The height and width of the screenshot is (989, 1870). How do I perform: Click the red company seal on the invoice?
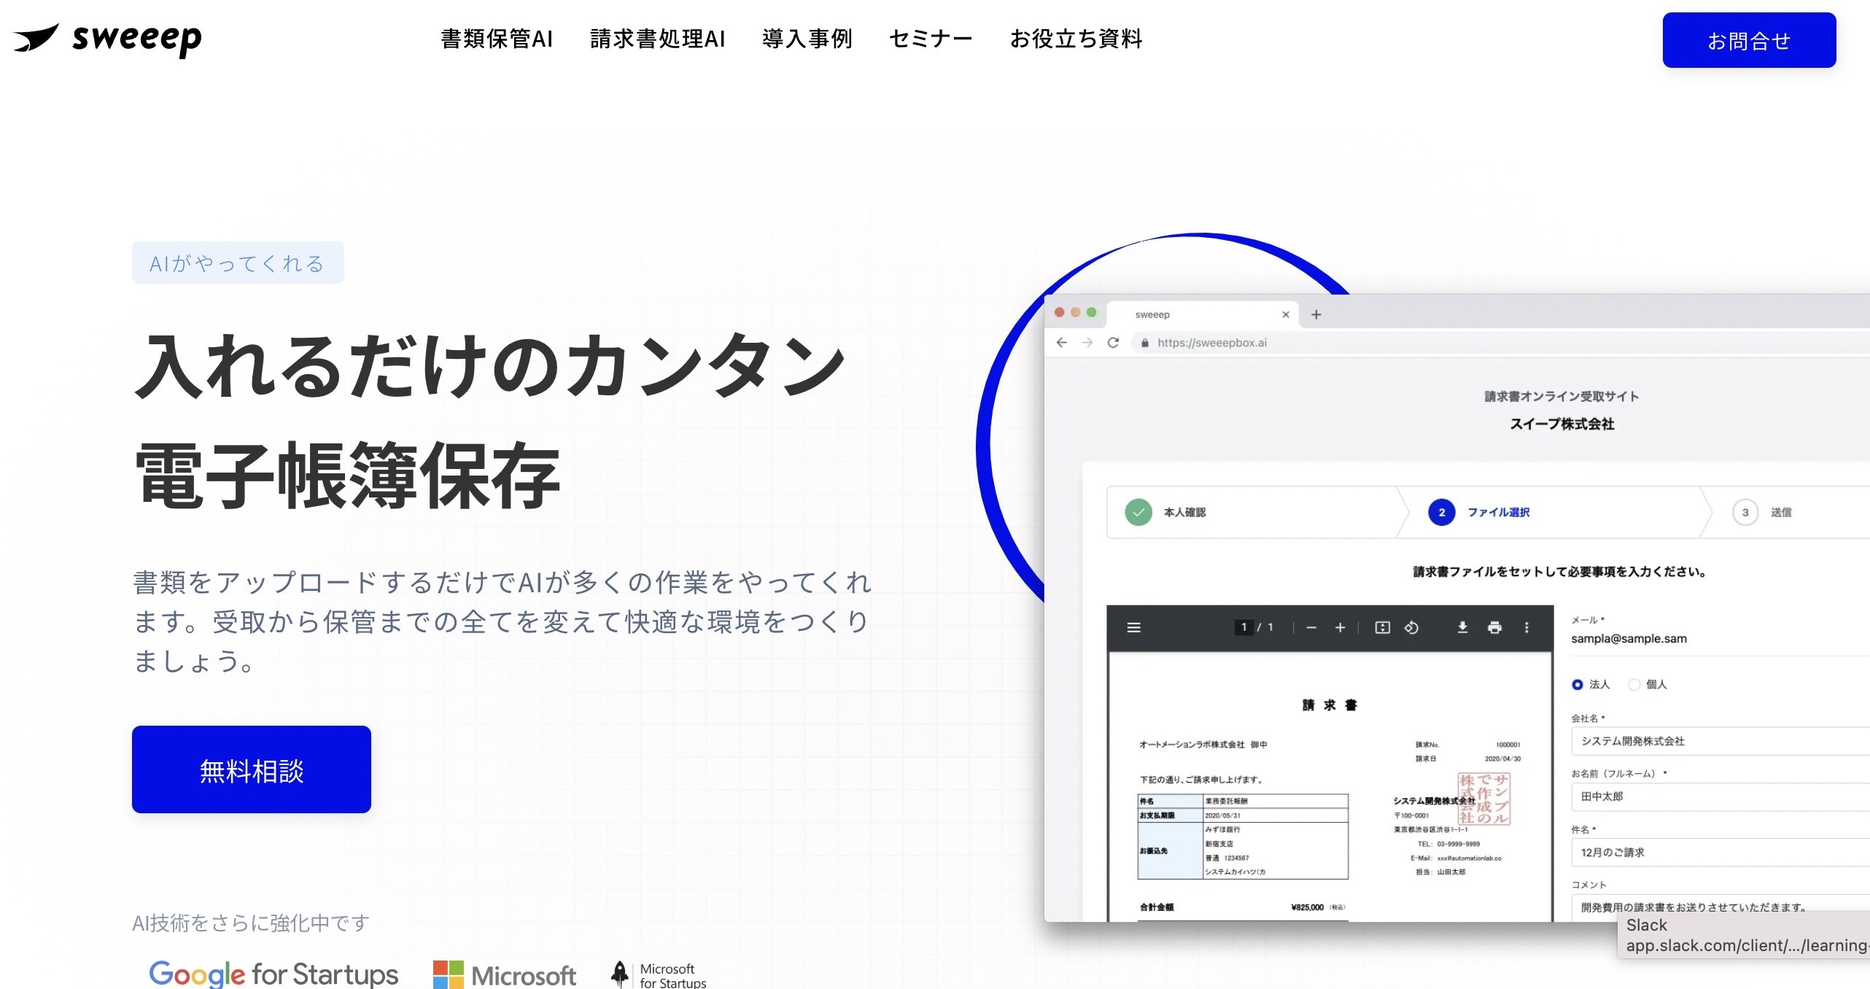coord(1483,799)
